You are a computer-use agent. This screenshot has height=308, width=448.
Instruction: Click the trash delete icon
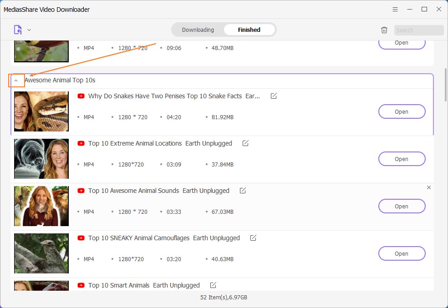(384, 30)
